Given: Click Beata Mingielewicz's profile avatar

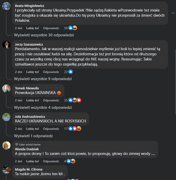Looking at the screenshot, I should [6, 6].
